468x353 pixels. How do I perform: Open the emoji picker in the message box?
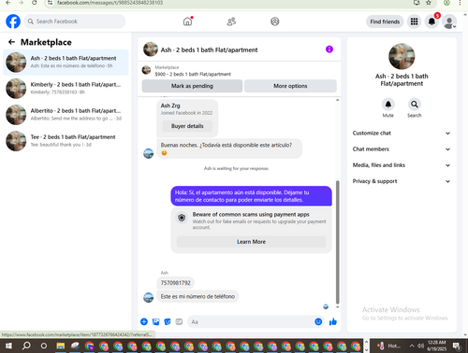[318, 321]
